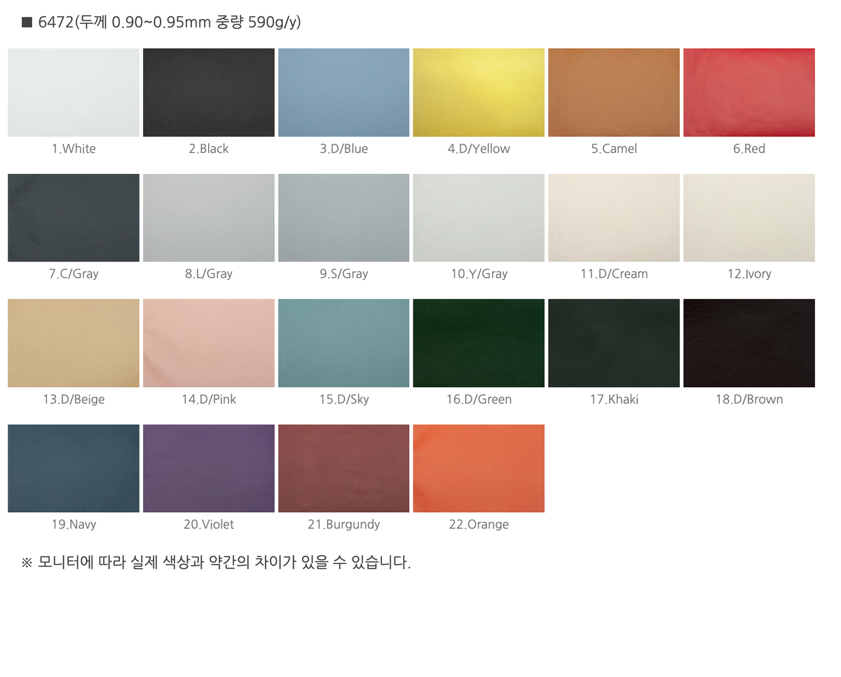Image resolution: width=841 pixels, height=677 pixels.
Task: Select the 3.D/Blue color swatch
Action: (343, 93)
